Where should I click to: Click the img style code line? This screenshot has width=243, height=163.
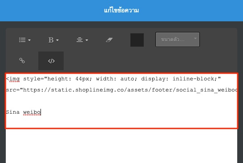[113, 79]
